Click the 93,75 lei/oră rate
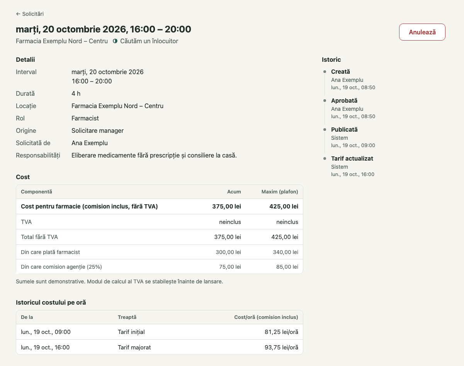Image resolution: width=464 pixels, height=366 pixels. (x=281, y=347)
